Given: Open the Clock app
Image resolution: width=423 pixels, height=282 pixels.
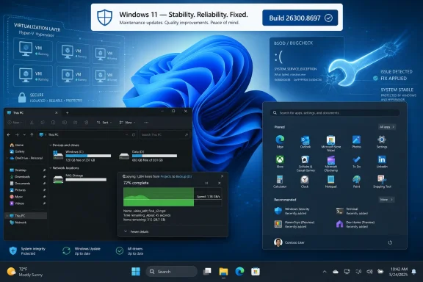Looking at the screenshot, I should (x=305, y=181).
